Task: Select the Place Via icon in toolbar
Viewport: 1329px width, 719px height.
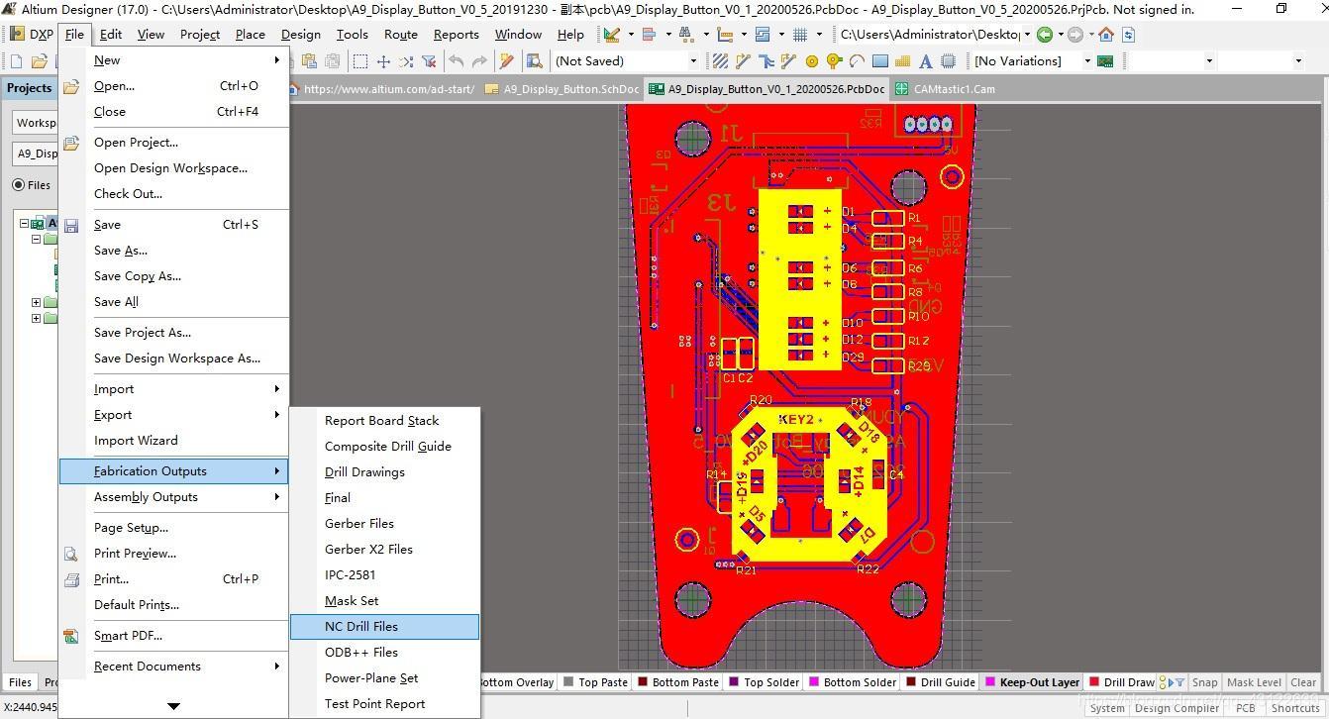Action: coord(834,60)
